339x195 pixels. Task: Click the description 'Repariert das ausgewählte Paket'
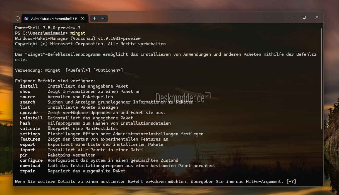pos(86,171)
